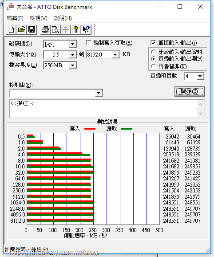Click the 0.5 row label in chart
The height and width of the screenshot is (257, 214).
[21, 137]
